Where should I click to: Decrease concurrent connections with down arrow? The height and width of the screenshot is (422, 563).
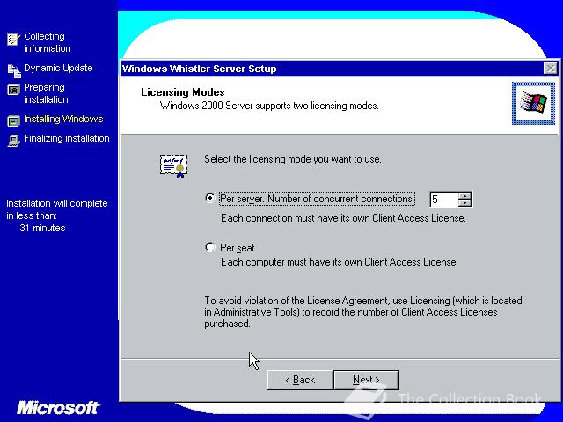coord(464,203)
